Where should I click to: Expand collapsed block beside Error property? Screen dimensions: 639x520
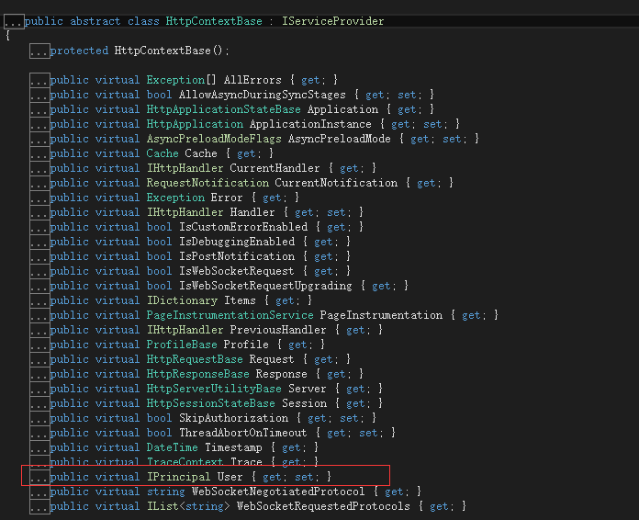coord(39,198)
